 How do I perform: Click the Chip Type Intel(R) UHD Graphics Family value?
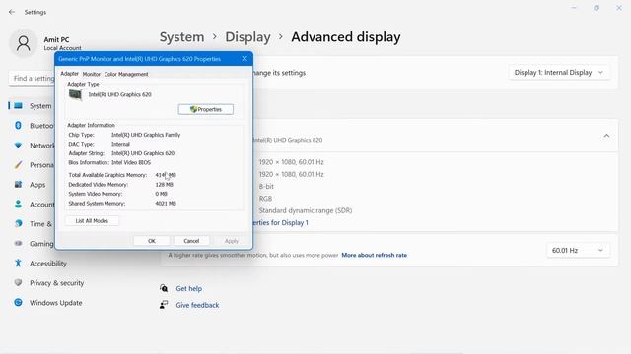click(146, 135)
